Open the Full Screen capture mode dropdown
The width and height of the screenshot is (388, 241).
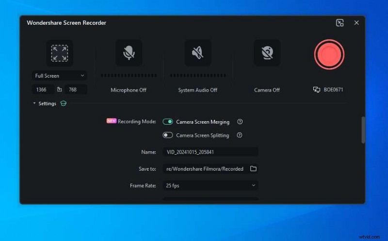click(59, 76)
